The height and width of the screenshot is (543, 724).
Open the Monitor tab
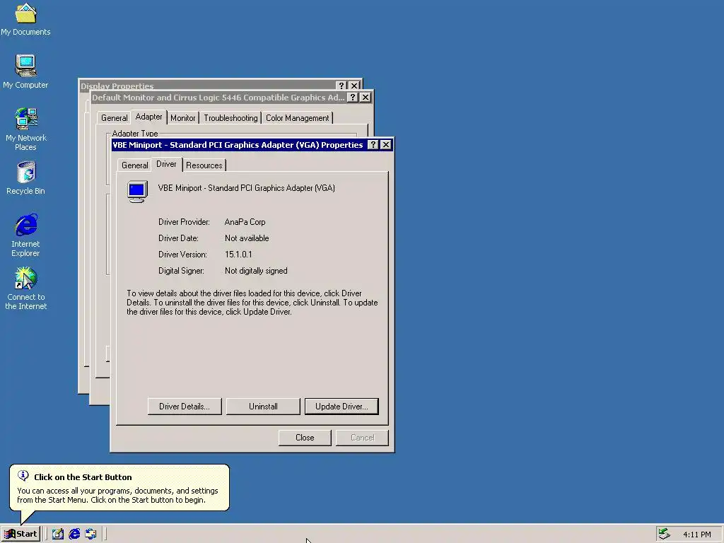coord(183,118)
